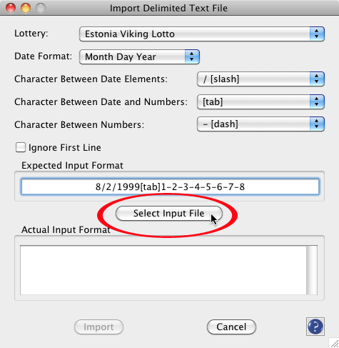Open the Estonia Viking Lotto dropdown
This screenshot has width=339, height=348.
202,34
